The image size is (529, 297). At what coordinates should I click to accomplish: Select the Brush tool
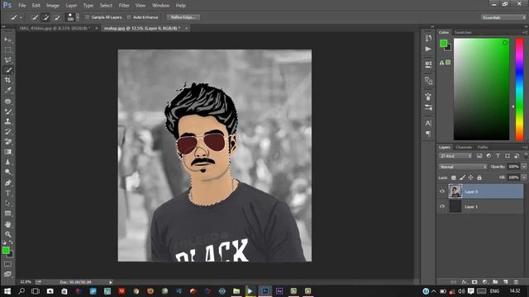[x=7, y=111]
